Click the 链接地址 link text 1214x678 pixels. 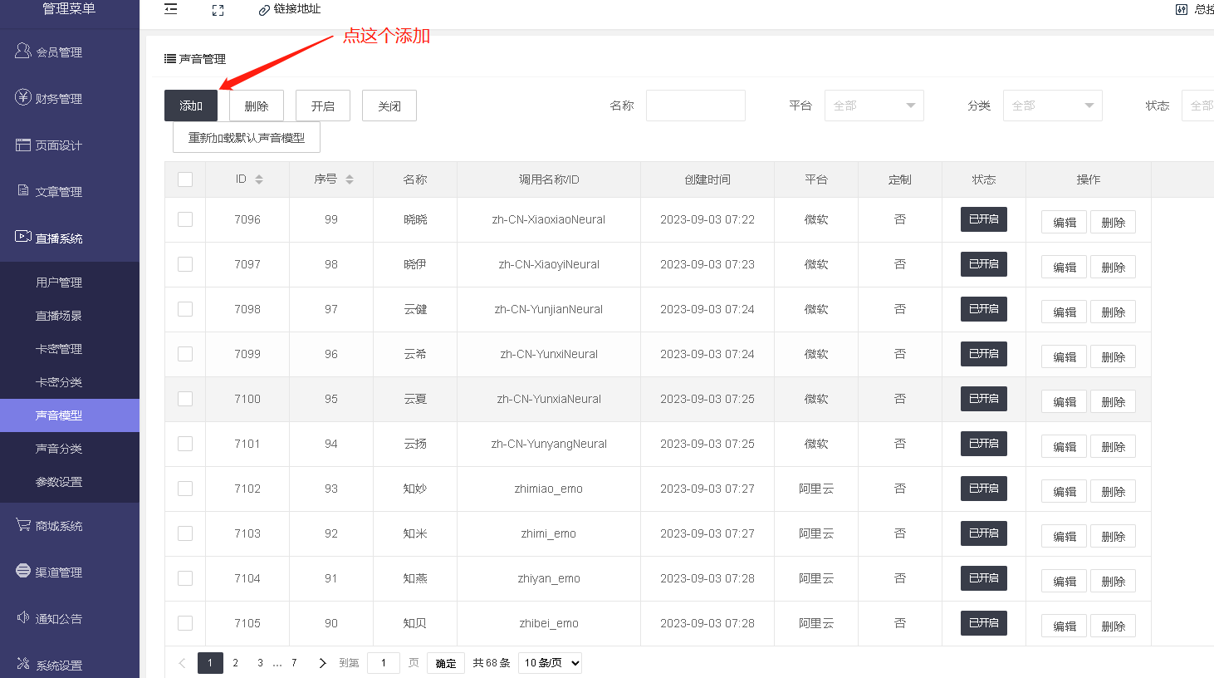coord(297,9)
